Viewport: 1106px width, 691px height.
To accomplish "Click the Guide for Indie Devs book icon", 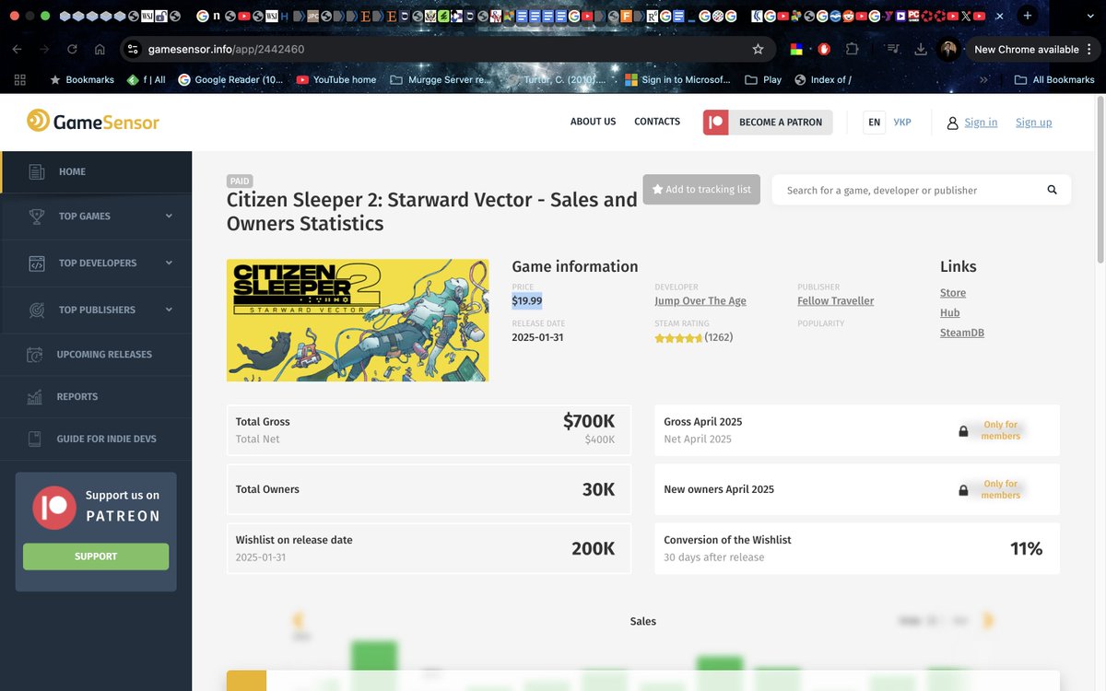I will click(35, 439).
